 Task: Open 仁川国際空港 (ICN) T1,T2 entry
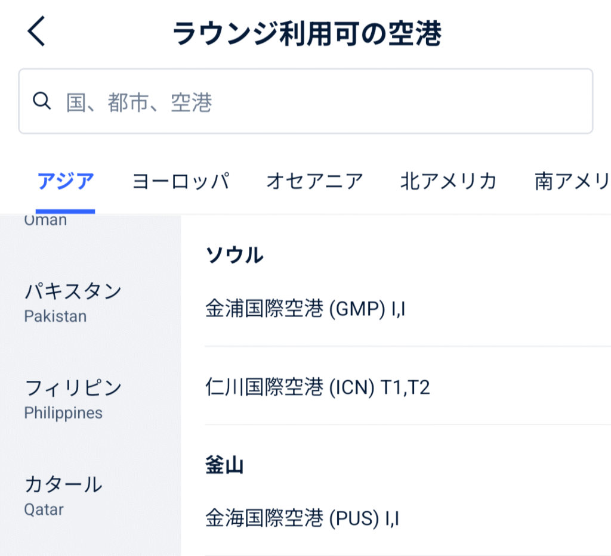[317, 388]
